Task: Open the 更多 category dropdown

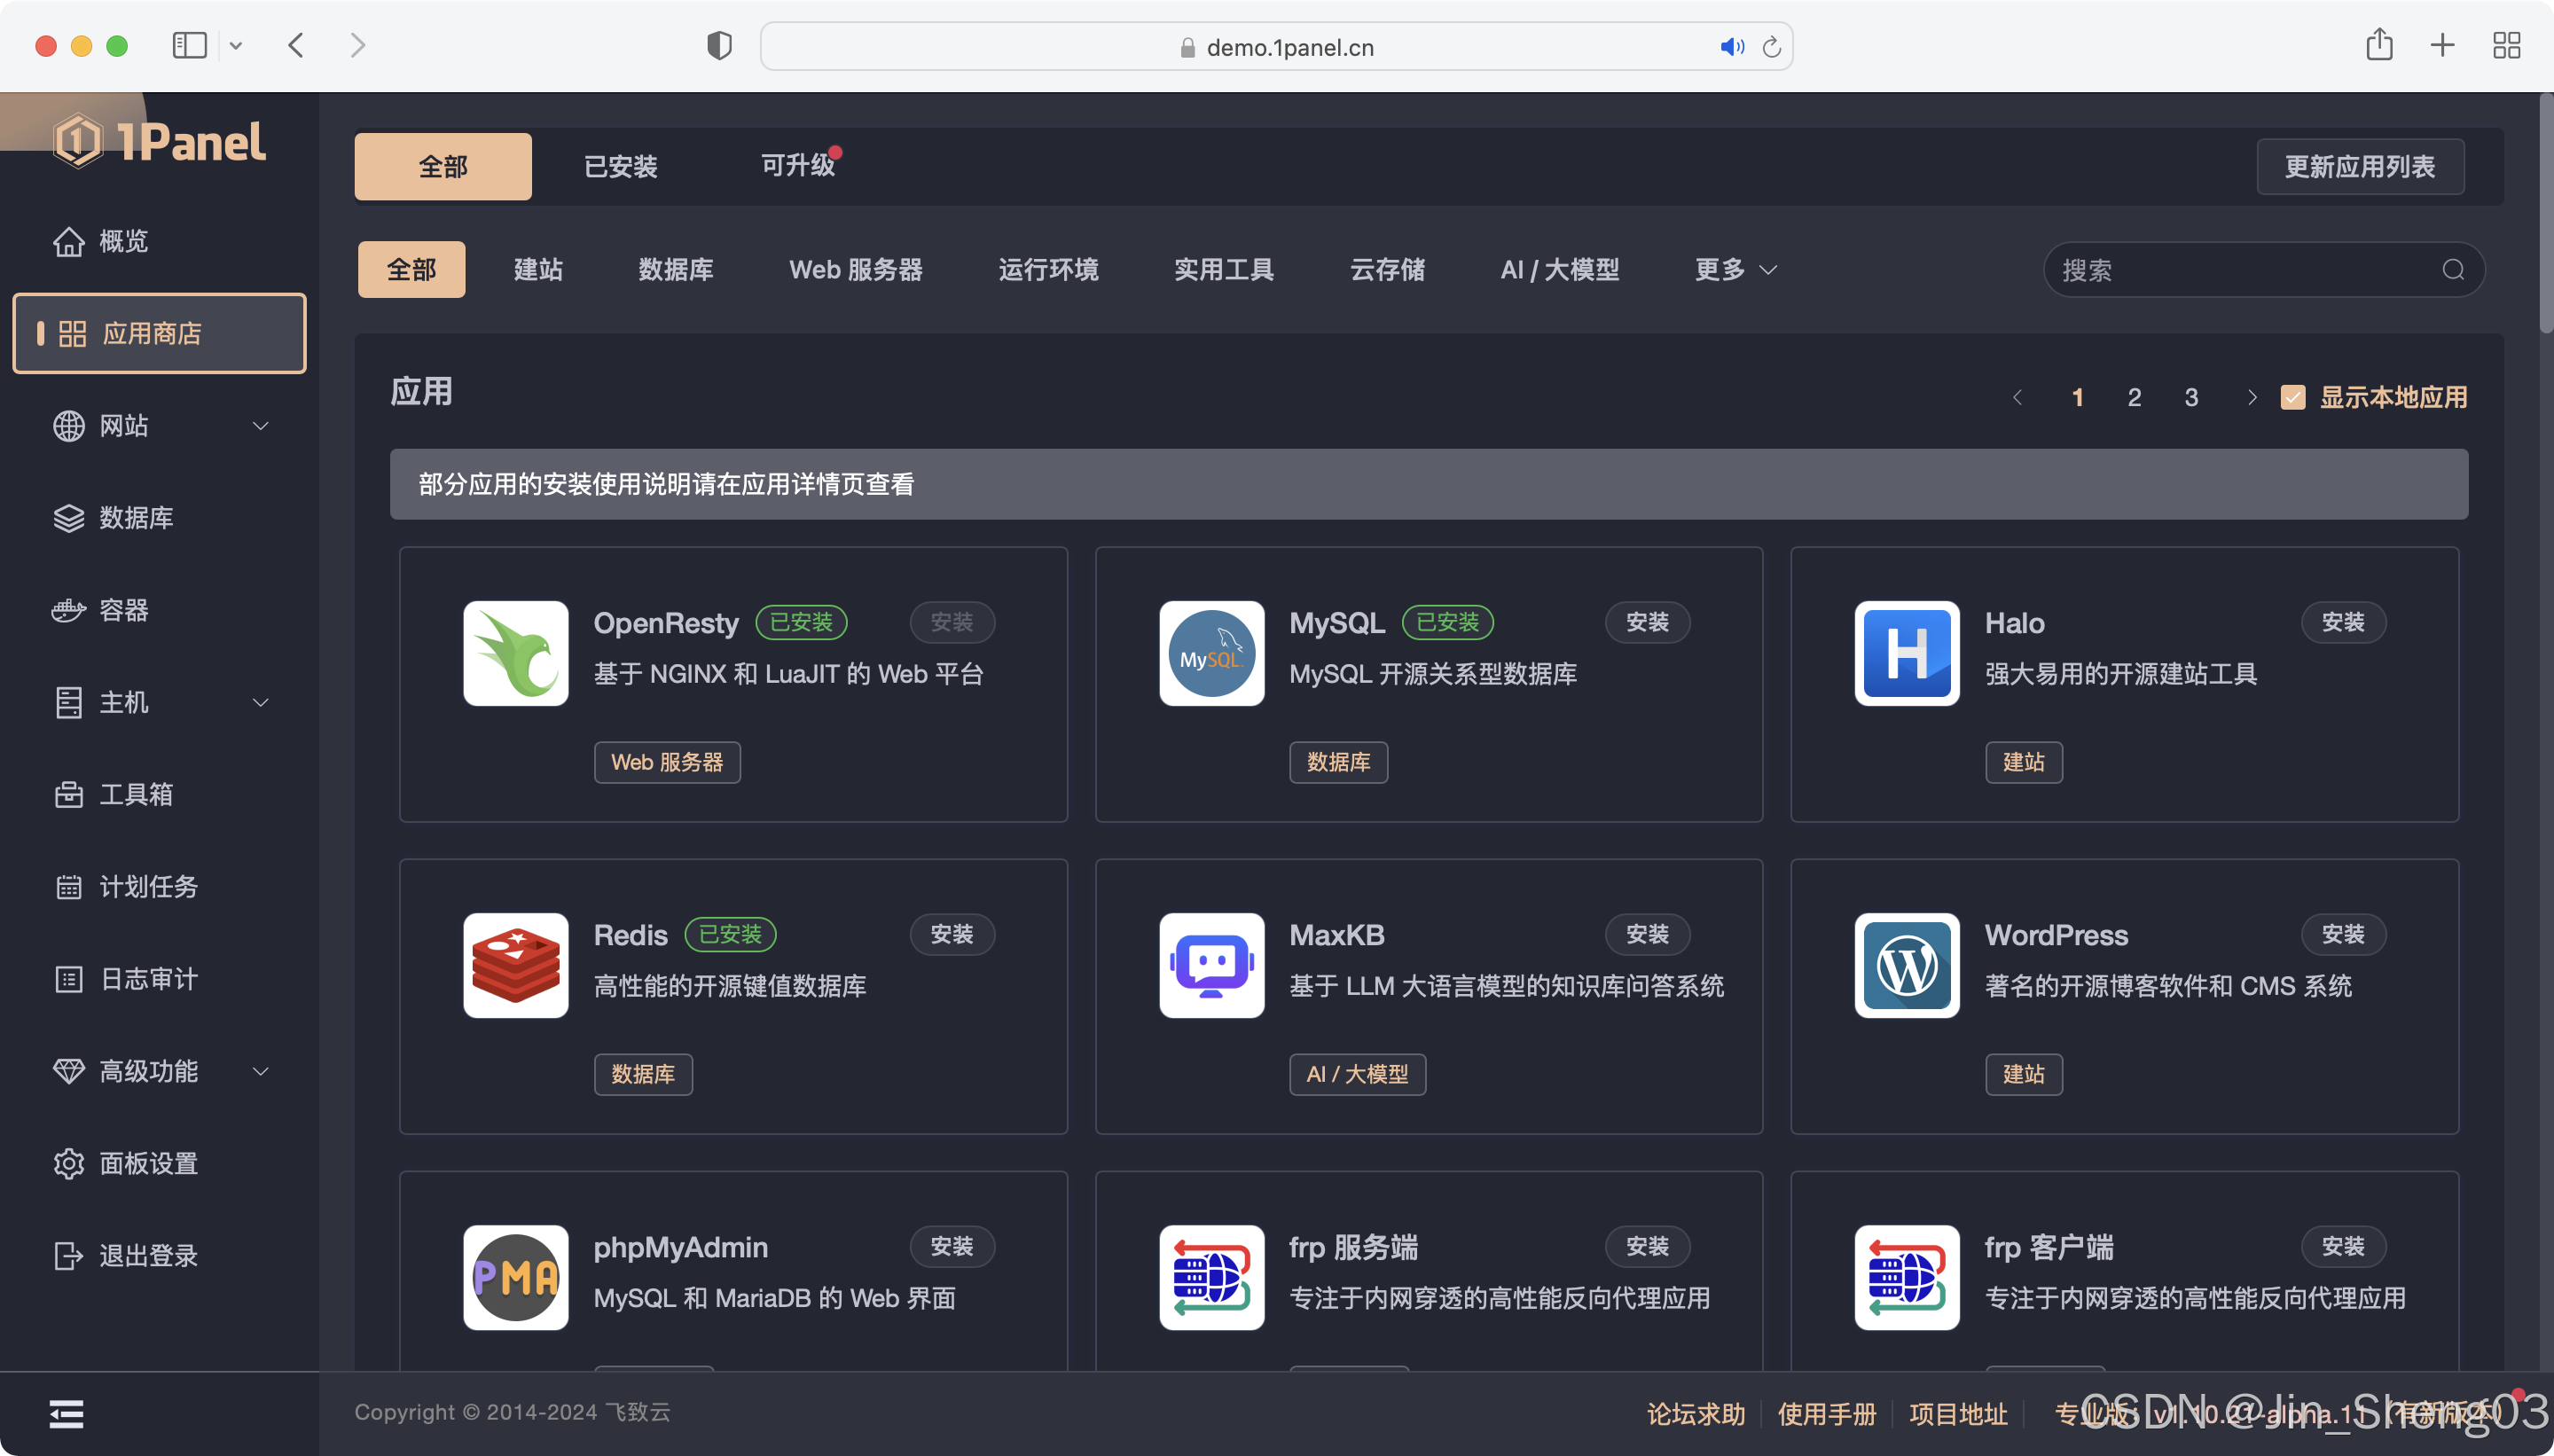Action: point(1735,270)
